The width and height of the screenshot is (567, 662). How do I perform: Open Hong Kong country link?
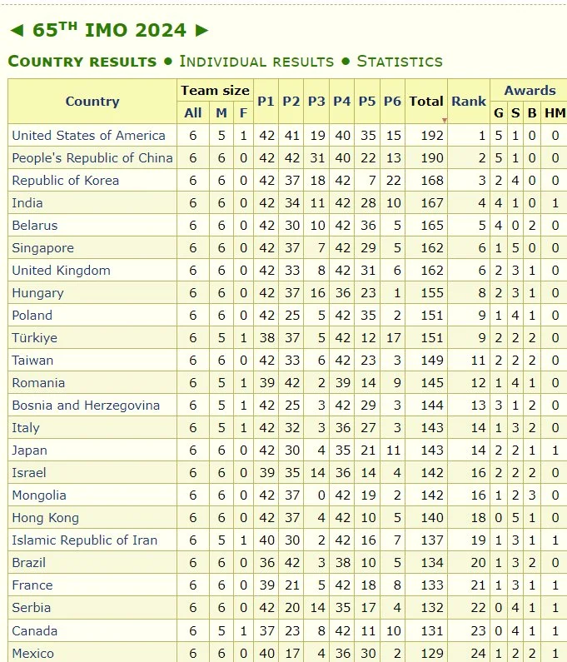click(45, 518)
